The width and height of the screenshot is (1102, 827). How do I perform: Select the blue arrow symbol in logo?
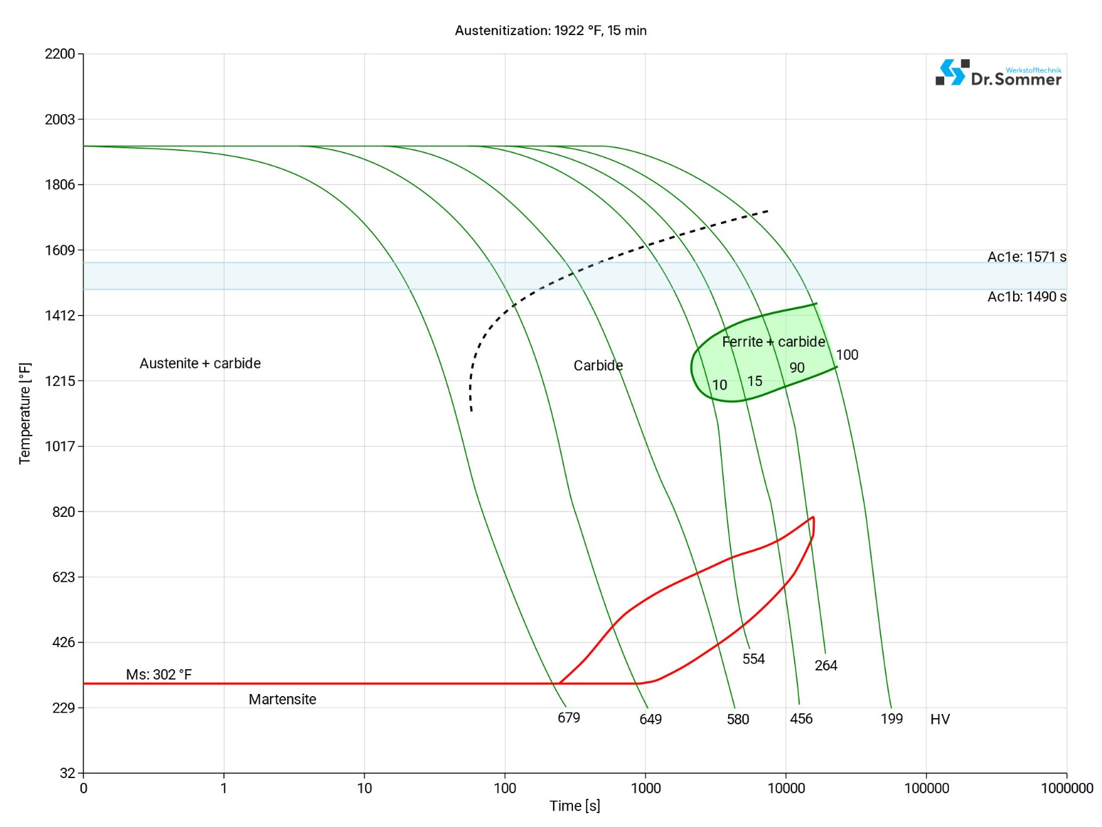pos(953,71)
